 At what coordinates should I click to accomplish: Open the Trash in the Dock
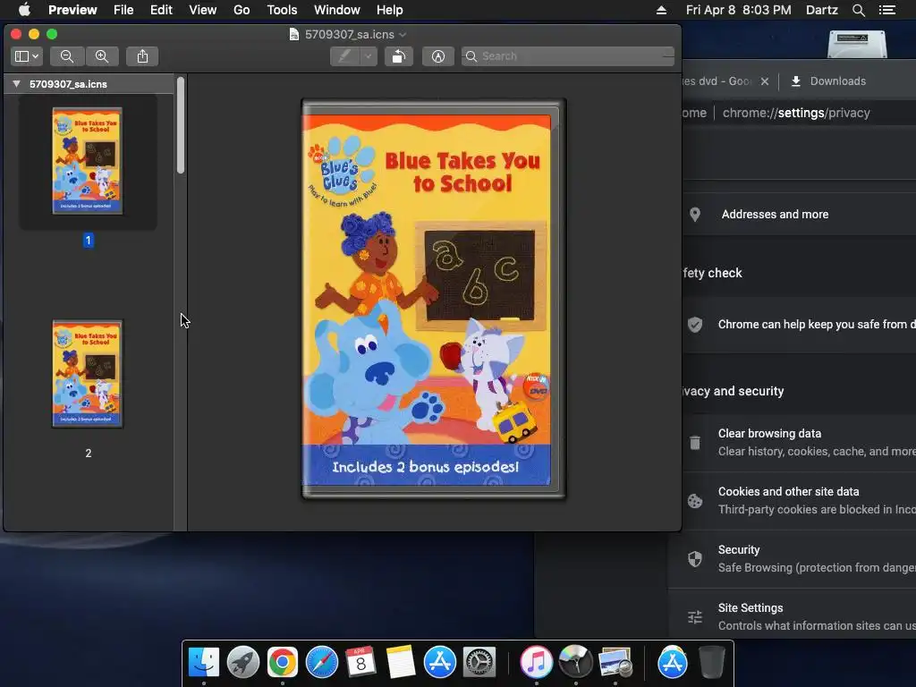pyautogui.click(x=712, y=662)
